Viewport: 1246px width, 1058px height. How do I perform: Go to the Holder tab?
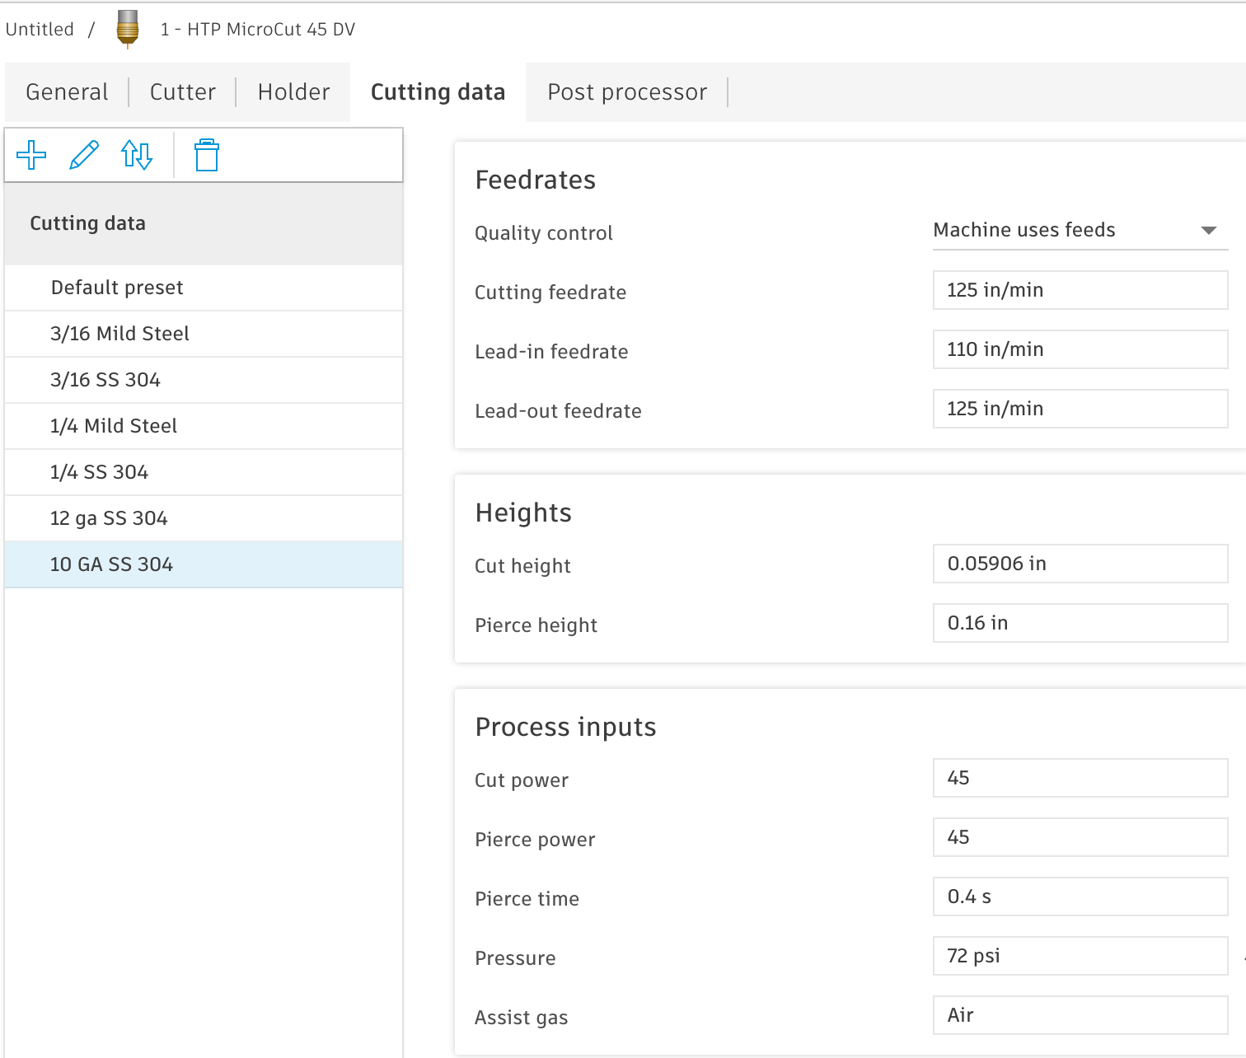click(x=293, y=92)
